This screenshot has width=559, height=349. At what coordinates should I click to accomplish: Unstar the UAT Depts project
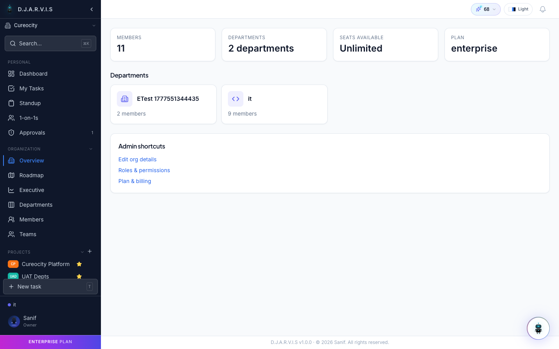79,276
